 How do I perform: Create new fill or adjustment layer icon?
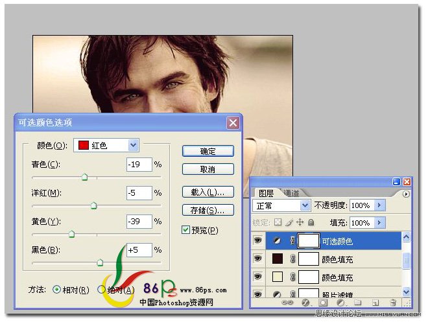340,303
